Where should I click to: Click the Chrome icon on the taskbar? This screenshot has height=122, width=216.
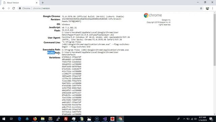tap(120, 119)
